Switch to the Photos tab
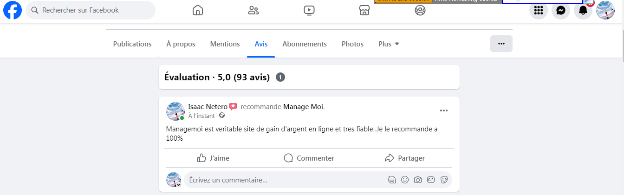 pyautogui.click(x=352, y=44)
